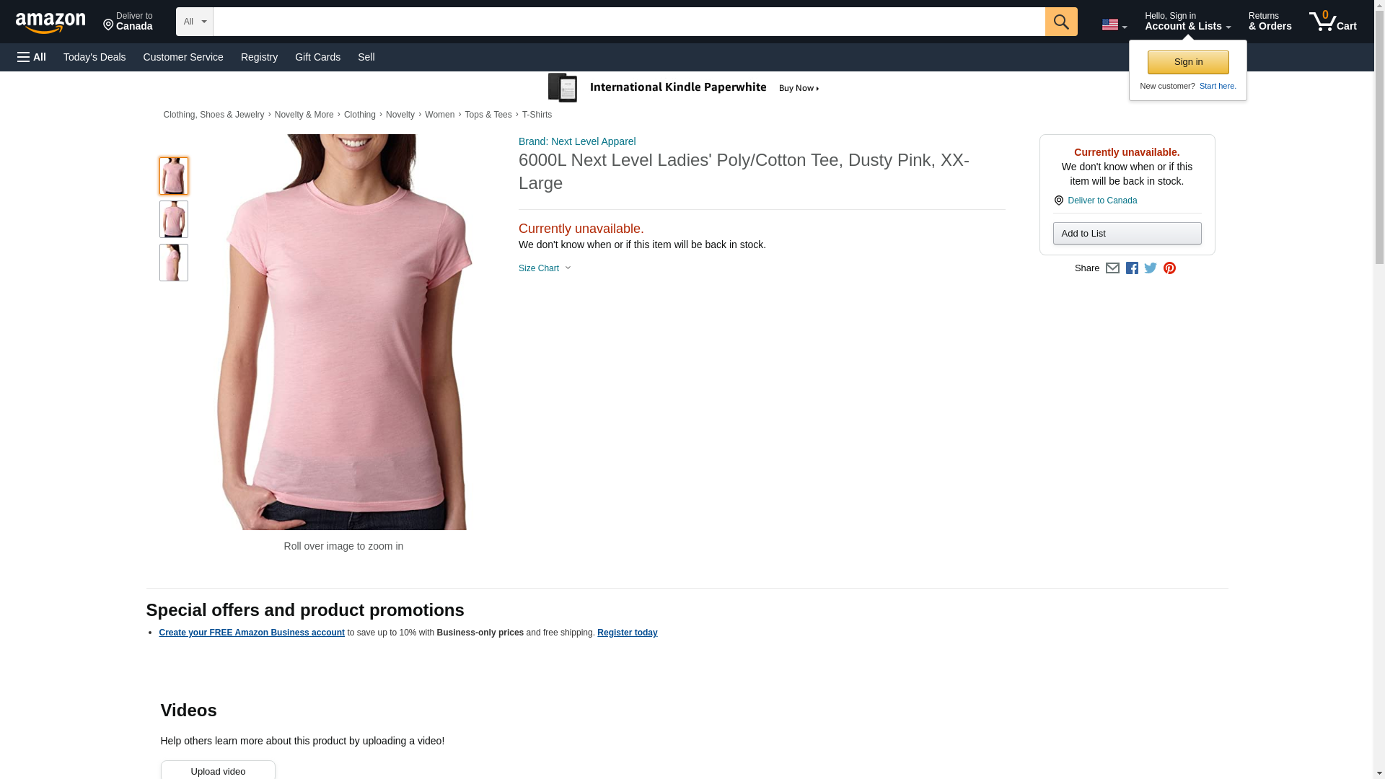This screenshot has width=1385, height=779.
Task: Share product via email icon
Action: point(1112,268)
